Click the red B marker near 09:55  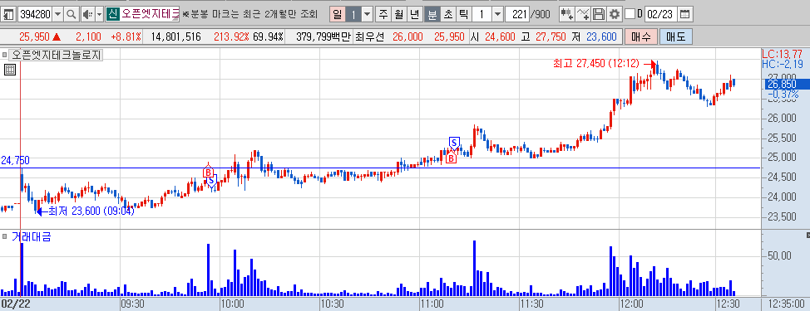208,172
